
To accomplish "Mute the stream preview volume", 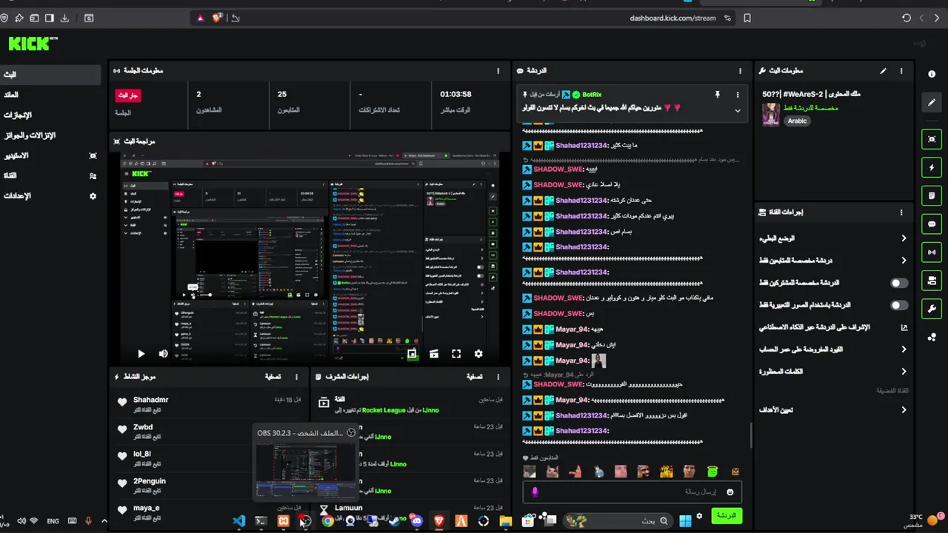I will (163, 355).
